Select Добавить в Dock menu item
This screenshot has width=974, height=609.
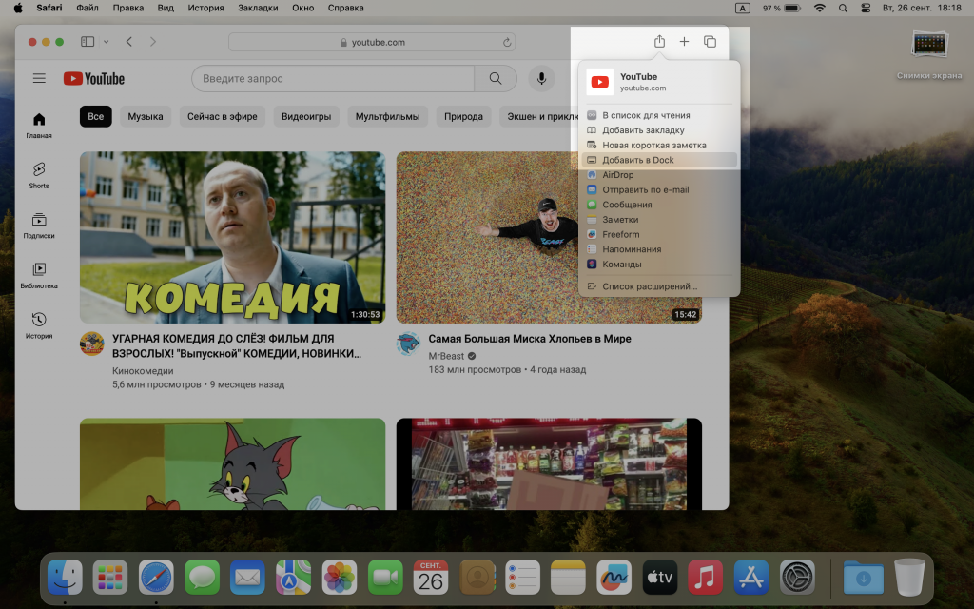(x=638, y=160)
